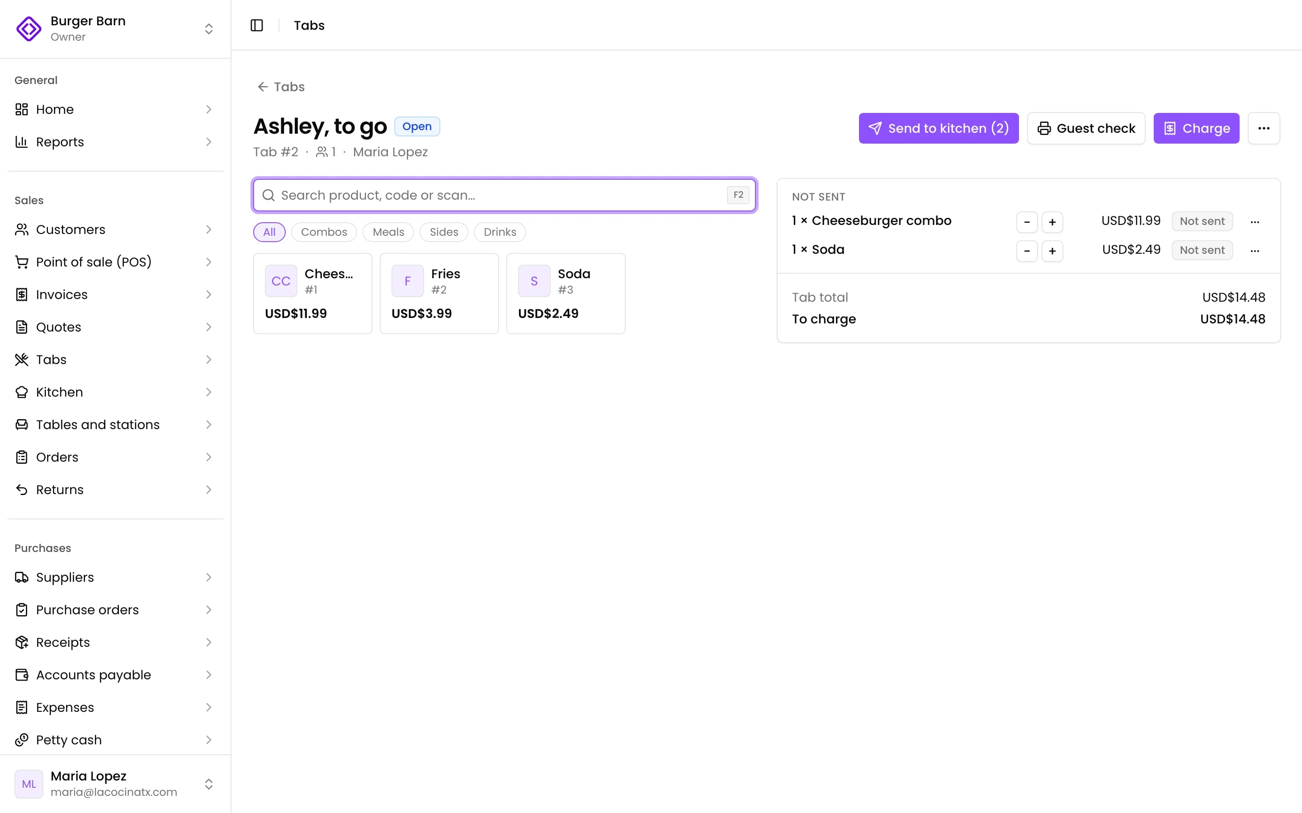Select the All category filter
This screenshot has height=813, width=1302.
pyautogui.click(x=269, y=232)
